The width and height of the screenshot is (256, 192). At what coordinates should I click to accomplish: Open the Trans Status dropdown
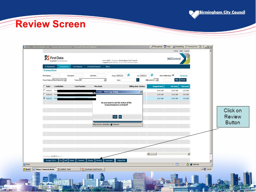[x=59, y=80]
